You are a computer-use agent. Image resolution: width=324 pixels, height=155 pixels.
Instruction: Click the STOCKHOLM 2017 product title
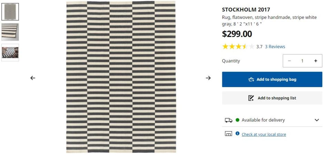[x=246, y=10]
